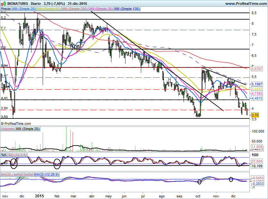The image size is (268, 199).
Task: Select the MM (Simple 130) indicator label
Action: [127, 9]
